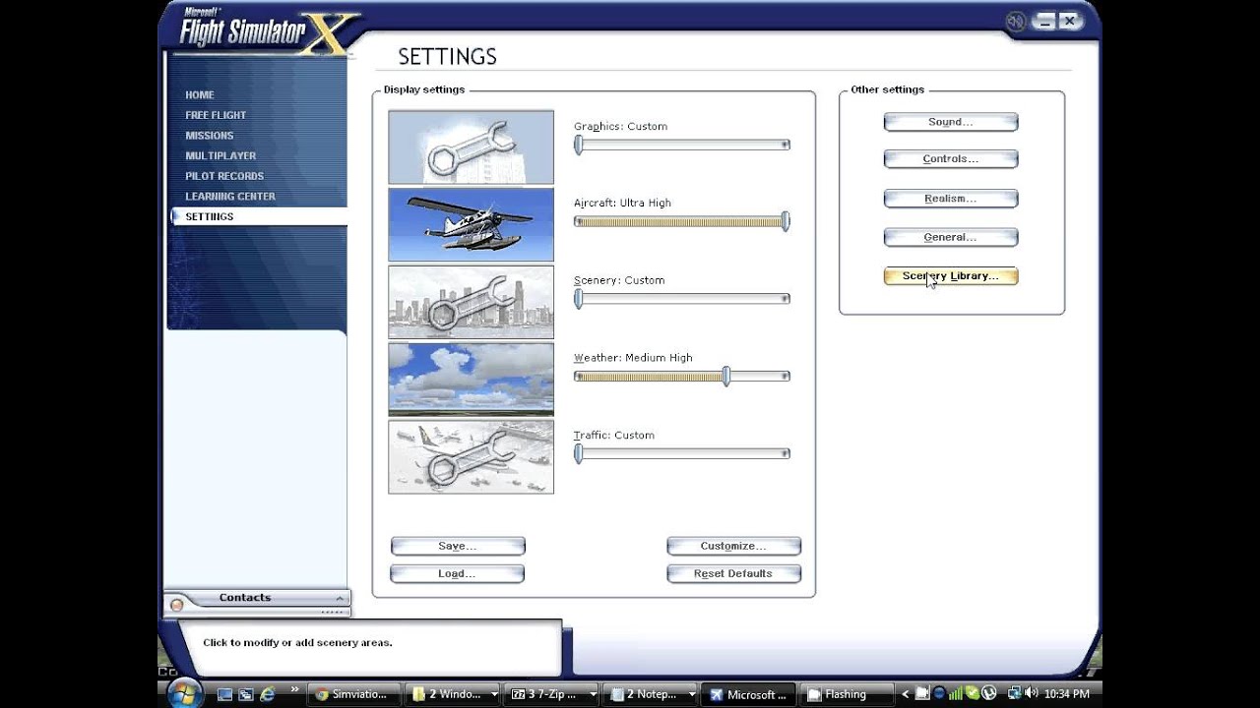The height and width of the screenshot is (708, 1260).
Task: Click Reset Defaults button
Action: click(733, 573)
